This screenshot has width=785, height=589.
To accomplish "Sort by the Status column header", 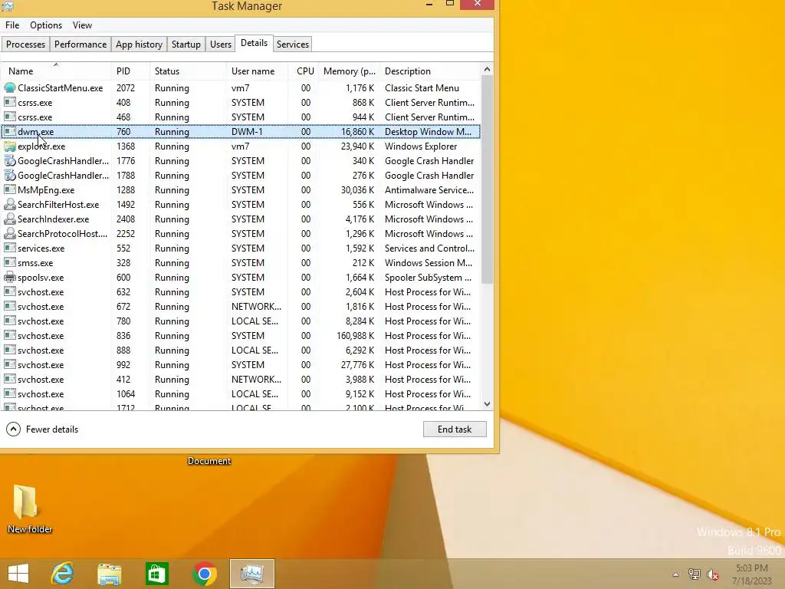I will tap(188, 71).
